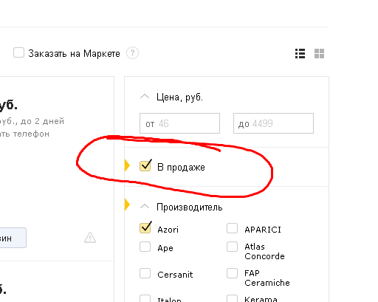Check FAP Ceramiche manufacturer
The image size is (378, 302).
232,273
